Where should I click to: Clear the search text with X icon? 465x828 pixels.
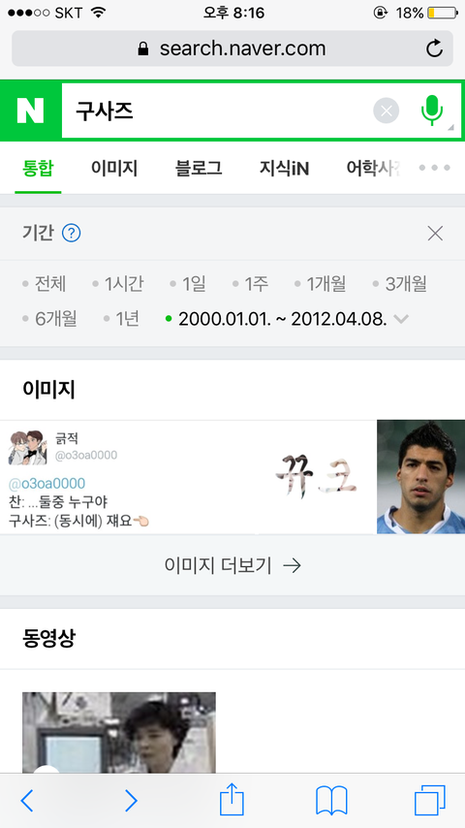click(387, 111)
